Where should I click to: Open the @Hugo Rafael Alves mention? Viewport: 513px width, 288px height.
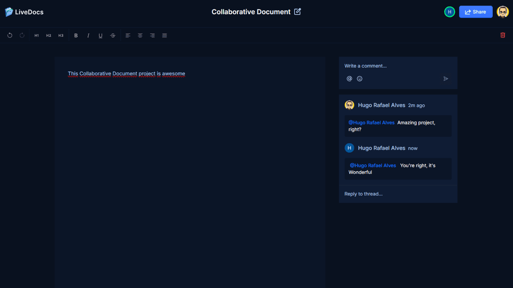[x=371, y=122]
